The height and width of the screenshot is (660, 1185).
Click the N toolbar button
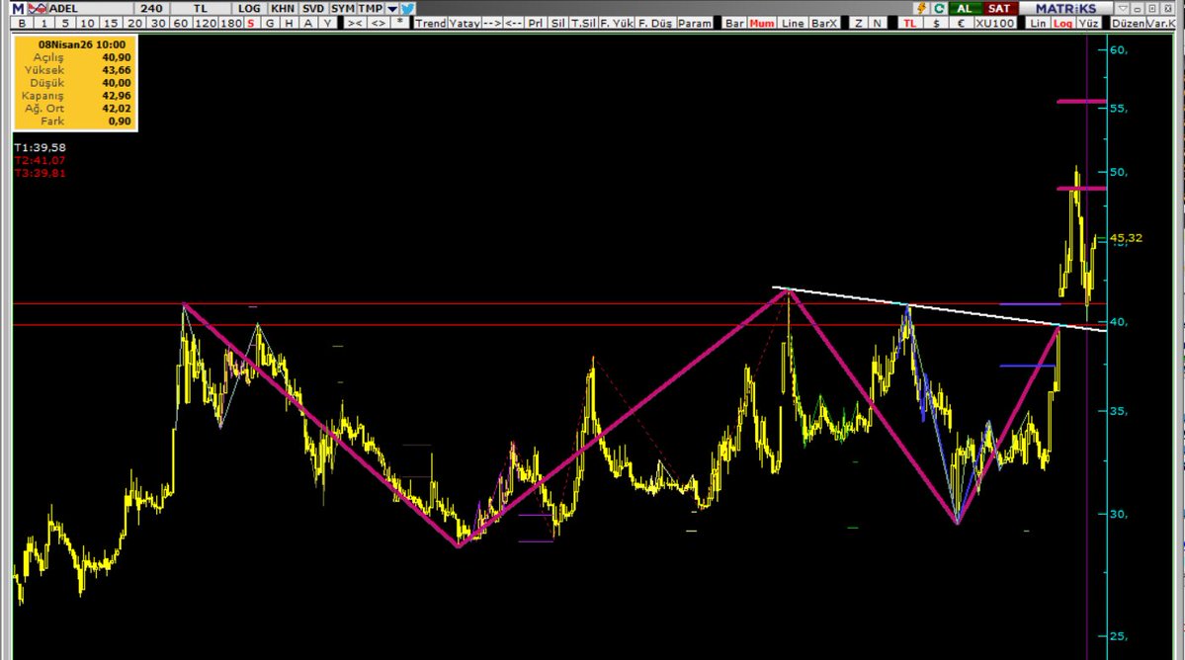coord(877,24)
